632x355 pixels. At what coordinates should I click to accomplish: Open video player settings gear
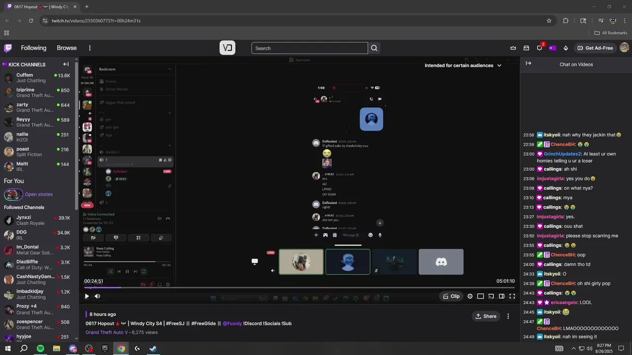click(470, 296)
